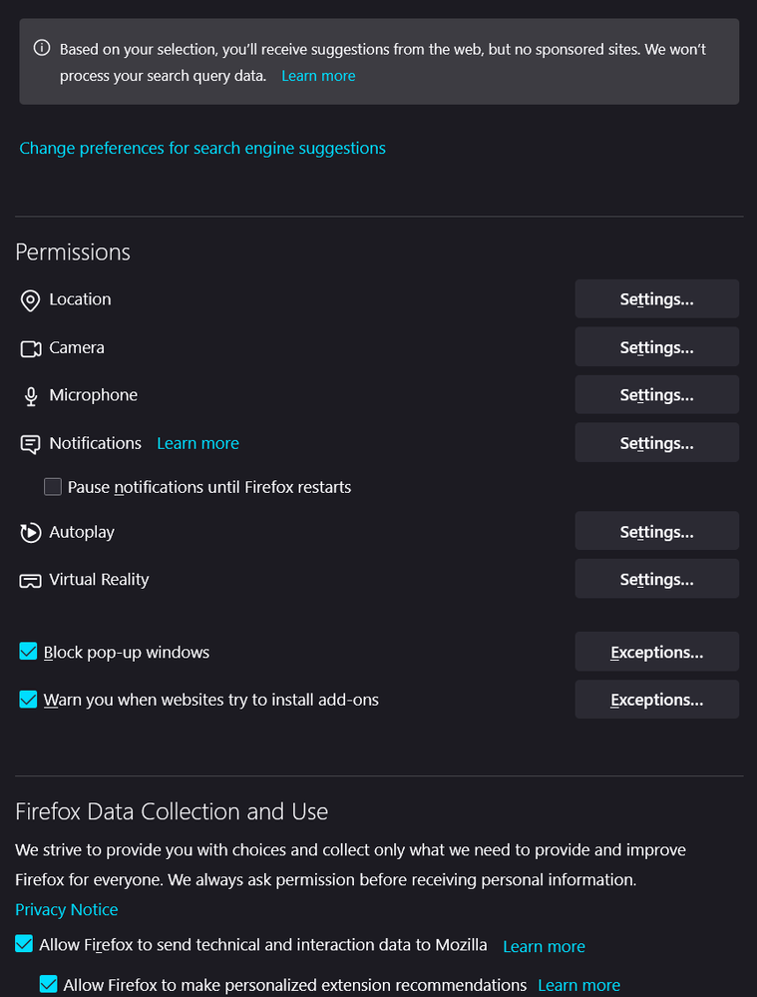Viewport: 757px width, 997px height.
Task: Open Exceptions for add-on installs
Action: tap(656, 701)
